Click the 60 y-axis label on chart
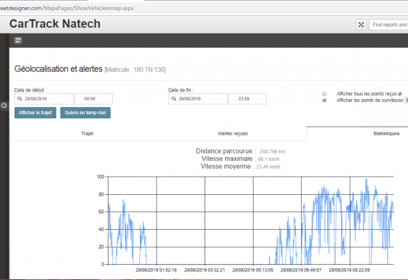Image resolution: width=408 pixels, height=280 pixels. (x=101, y=212)
